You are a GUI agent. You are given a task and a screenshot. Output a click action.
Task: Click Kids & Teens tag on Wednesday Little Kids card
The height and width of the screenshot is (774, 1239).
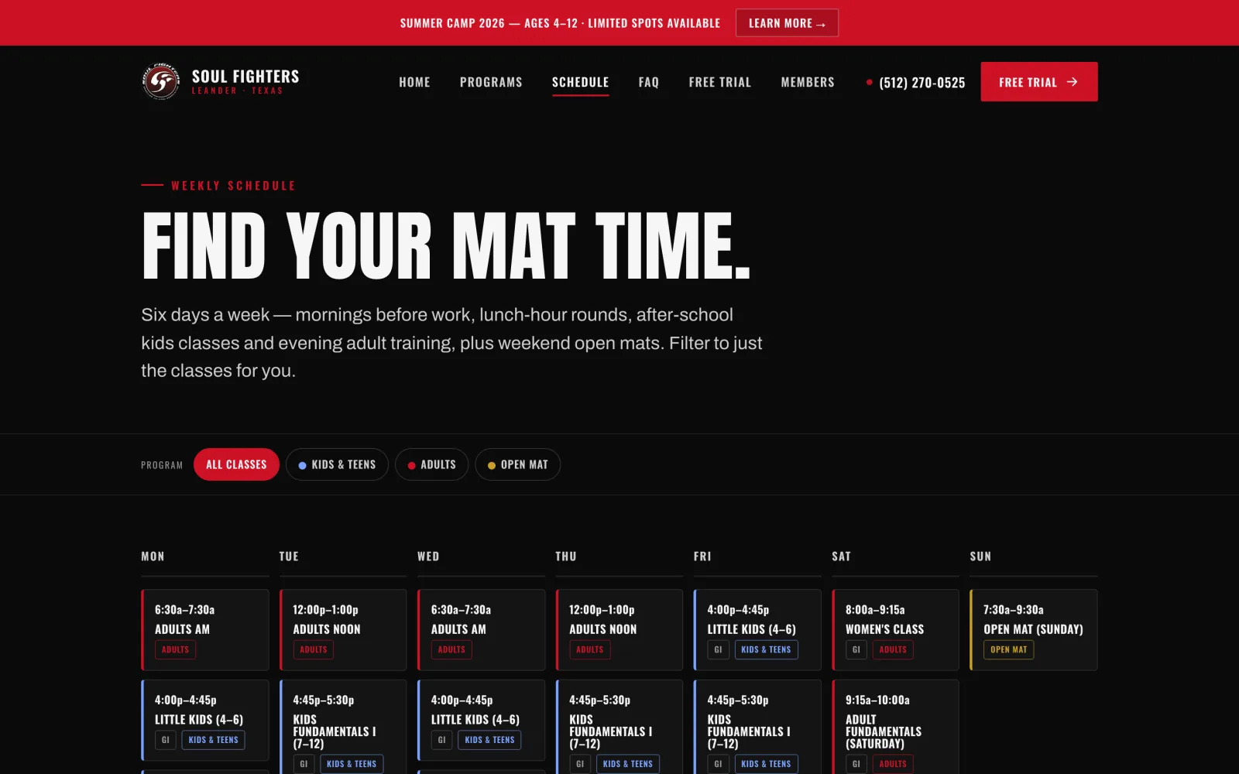pos(489,740)
